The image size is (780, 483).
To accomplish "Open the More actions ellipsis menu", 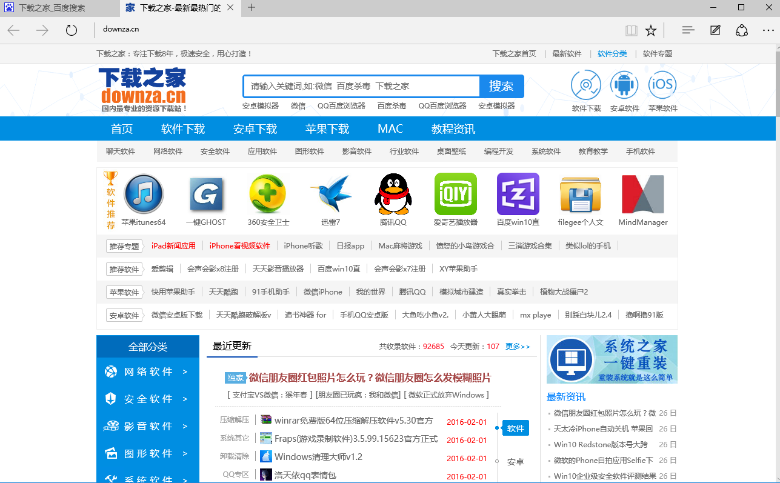I will [768, 30].
